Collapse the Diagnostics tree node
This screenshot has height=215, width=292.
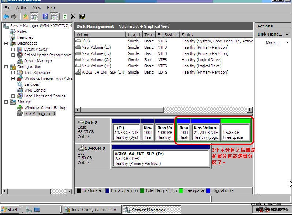click(x=6, y=43)
